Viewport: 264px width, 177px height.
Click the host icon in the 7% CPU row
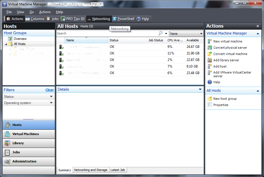[61, 66]
